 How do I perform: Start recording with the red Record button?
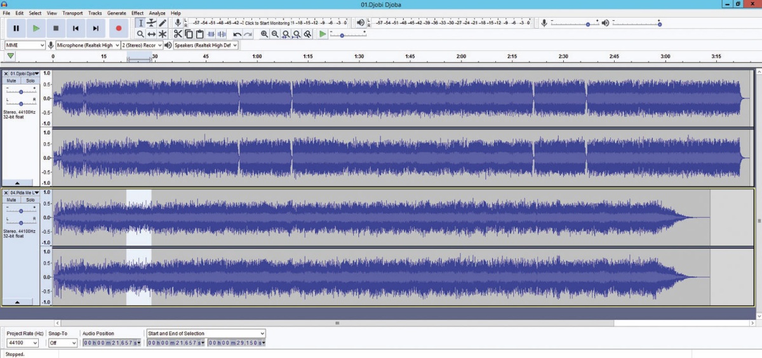[118, 28]
